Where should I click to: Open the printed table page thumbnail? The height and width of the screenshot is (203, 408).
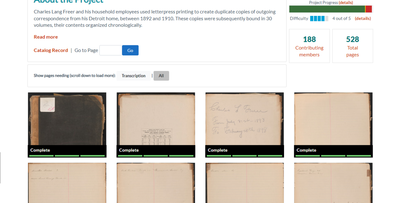click(x=156, y=119)
